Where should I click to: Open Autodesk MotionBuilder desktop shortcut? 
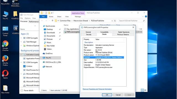(x=15, y=3)
